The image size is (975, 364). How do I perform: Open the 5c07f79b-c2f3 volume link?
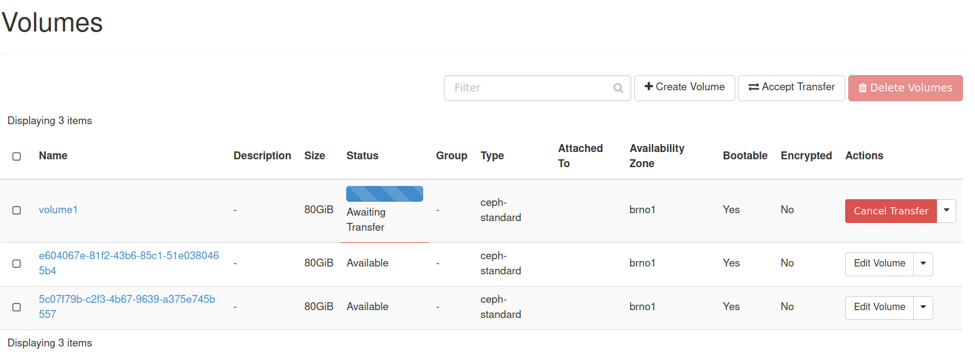point(127,300)
